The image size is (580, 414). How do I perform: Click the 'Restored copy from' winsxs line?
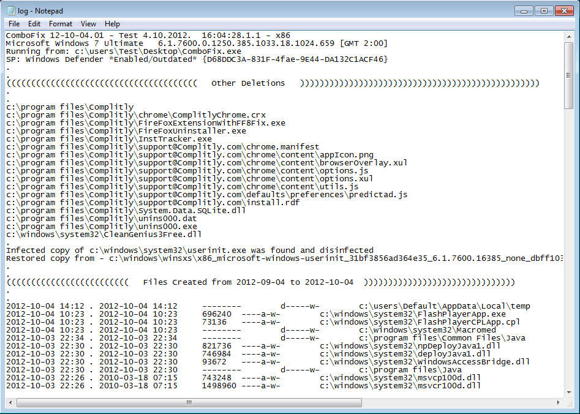tap(284, 258)
